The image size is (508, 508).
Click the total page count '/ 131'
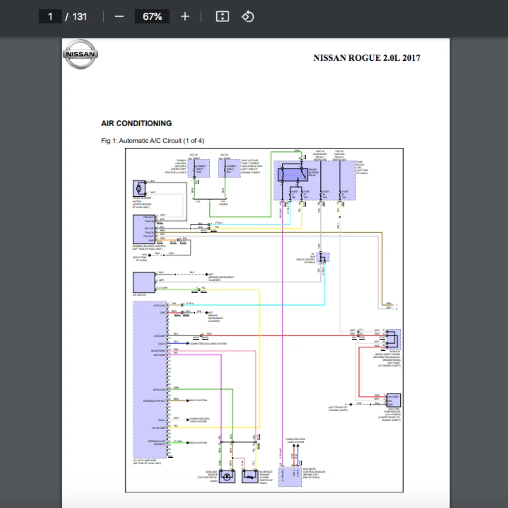coord(76,16)
